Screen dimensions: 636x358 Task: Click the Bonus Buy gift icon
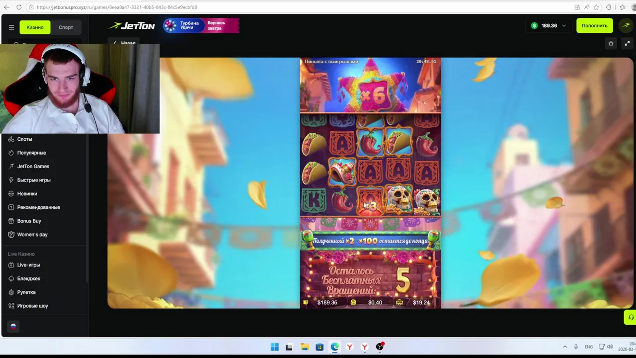[x=11, y=221]
